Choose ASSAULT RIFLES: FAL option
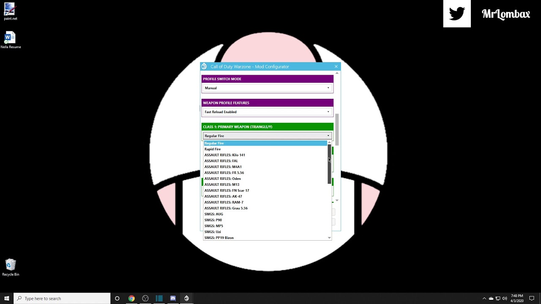The width and height of the screenshot is (541, 304). point(265,161)
